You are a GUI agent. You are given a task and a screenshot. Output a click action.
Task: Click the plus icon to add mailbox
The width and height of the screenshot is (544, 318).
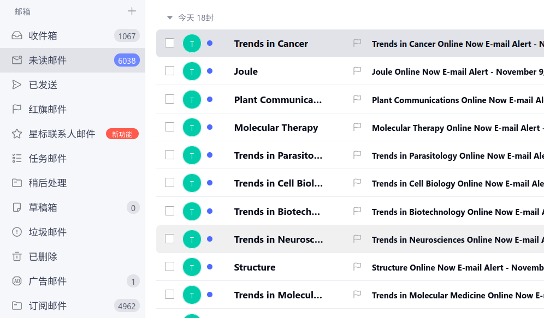click(x=132, y=11)
